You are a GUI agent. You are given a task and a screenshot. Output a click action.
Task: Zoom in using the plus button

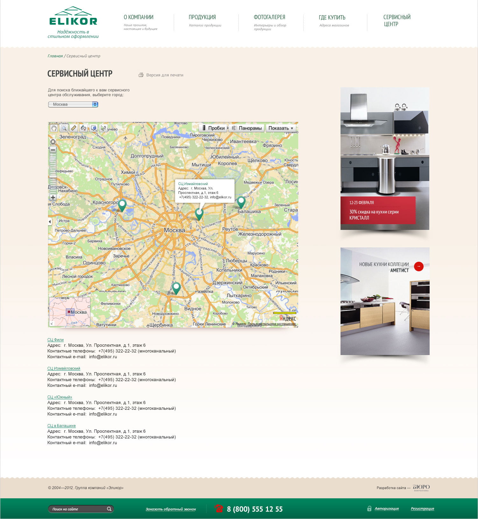(53, 197)
